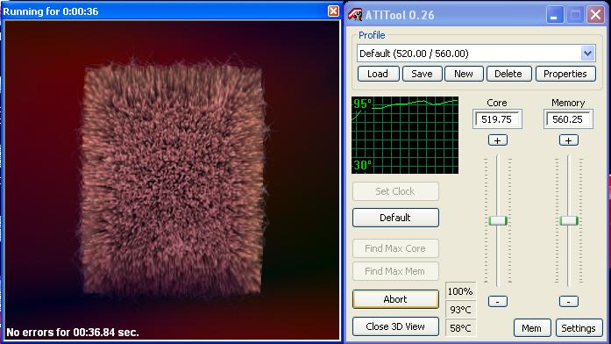Click the ATITool logo icon in title bar

pyautogui.click(x=355, y=15)
